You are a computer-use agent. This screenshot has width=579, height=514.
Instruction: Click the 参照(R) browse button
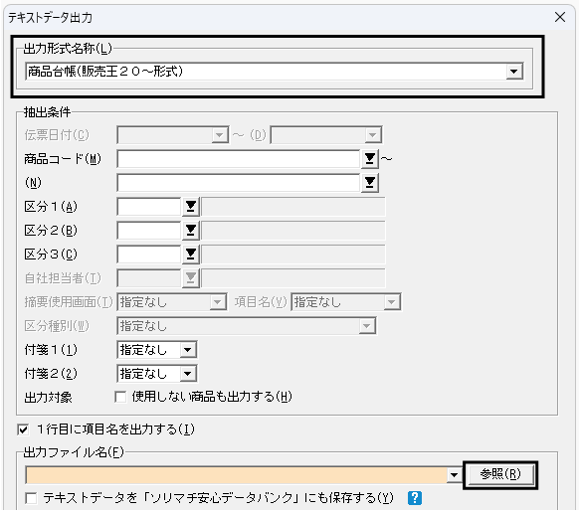tap(500, 474)
